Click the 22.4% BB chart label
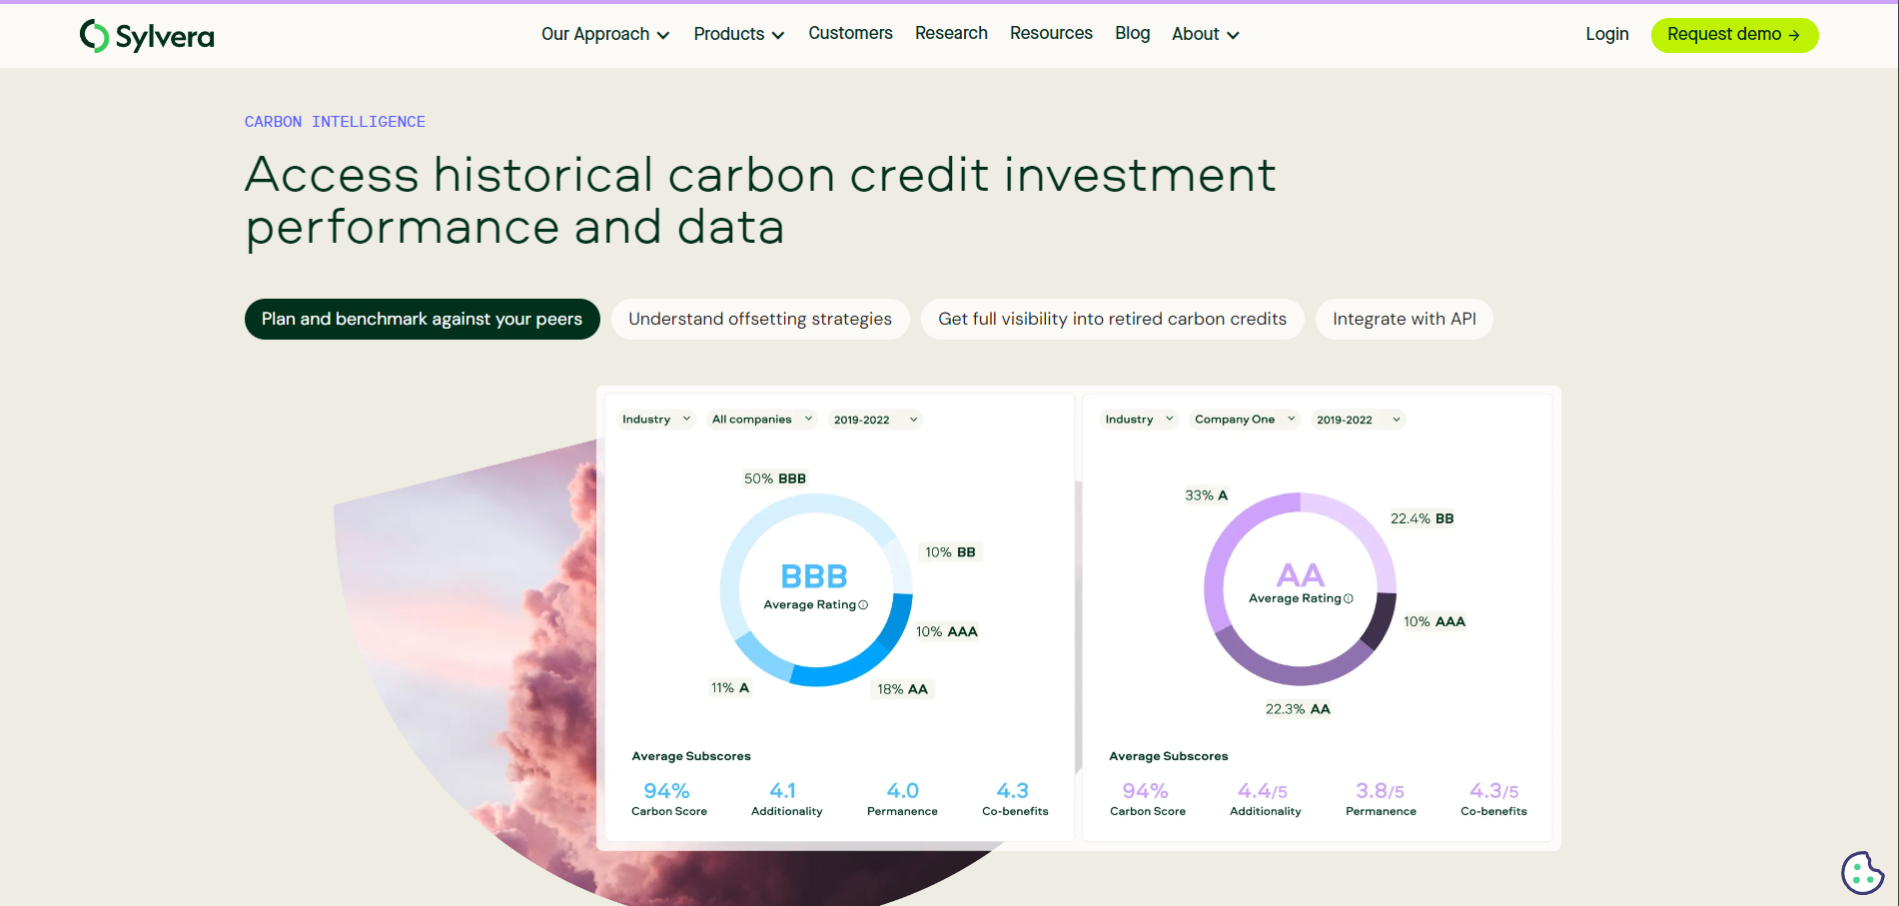The image size is (1899, 906). click(1422, 518)
